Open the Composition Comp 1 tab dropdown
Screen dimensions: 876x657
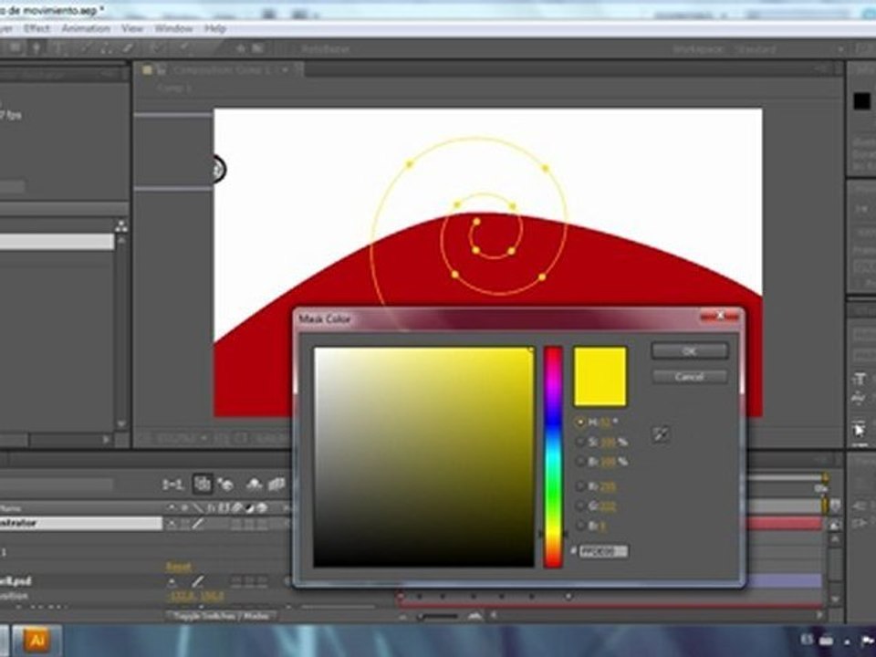tap(285, 70)
